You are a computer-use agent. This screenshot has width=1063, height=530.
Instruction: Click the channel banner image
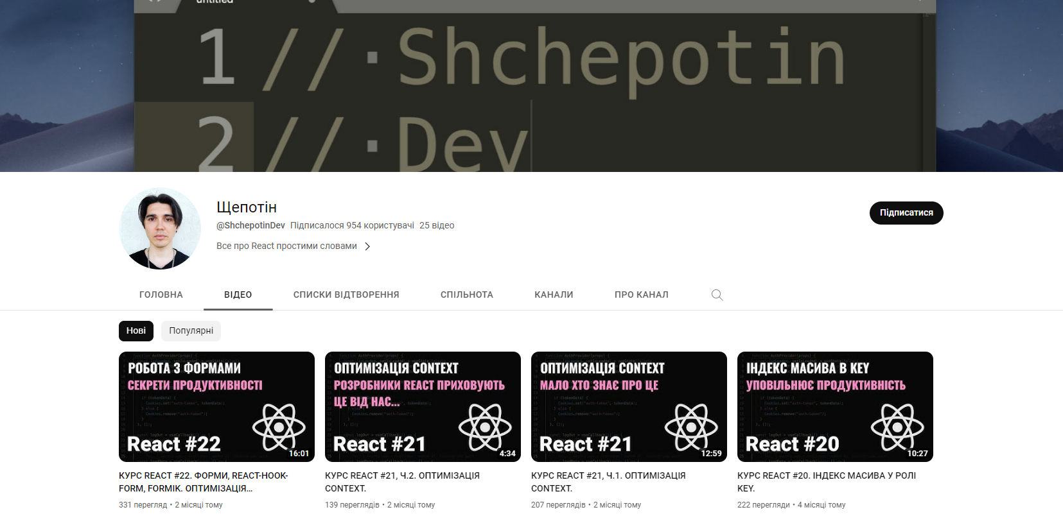tap(531, 86)
